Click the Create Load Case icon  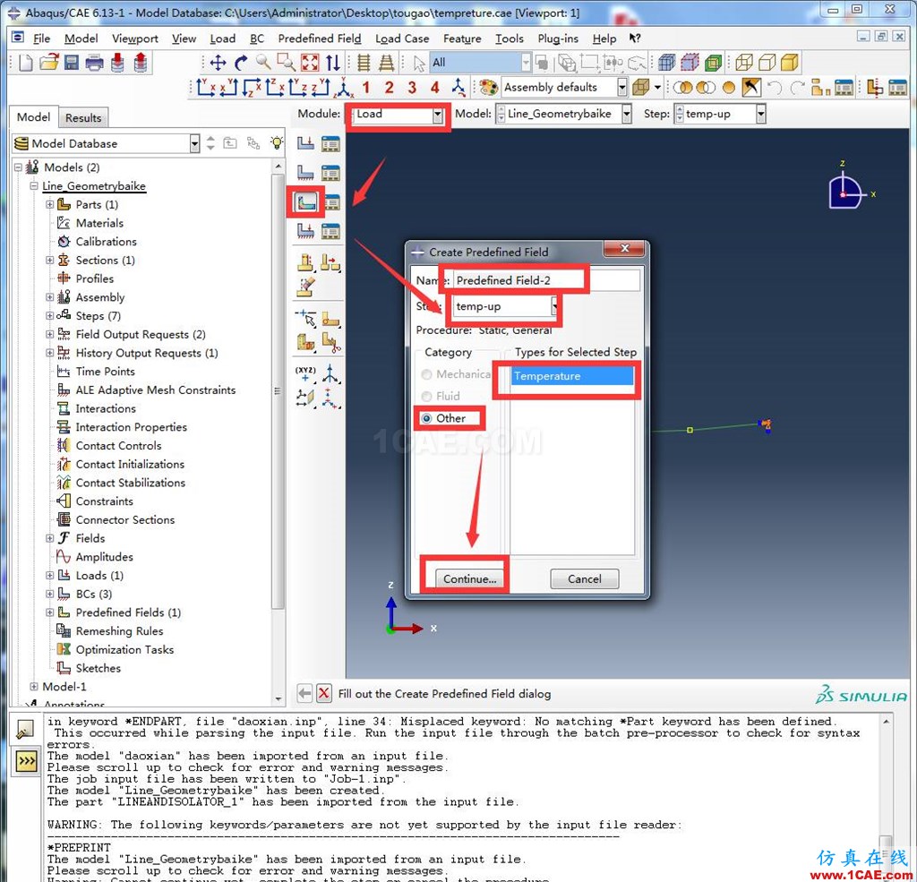tap(306, 231)
